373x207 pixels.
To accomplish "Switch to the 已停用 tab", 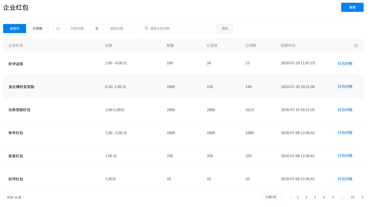I will (x=37, y=29).
